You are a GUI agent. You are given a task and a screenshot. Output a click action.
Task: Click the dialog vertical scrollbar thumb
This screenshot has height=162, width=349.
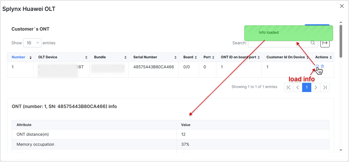pyautogui.click(x=341, y=41)
